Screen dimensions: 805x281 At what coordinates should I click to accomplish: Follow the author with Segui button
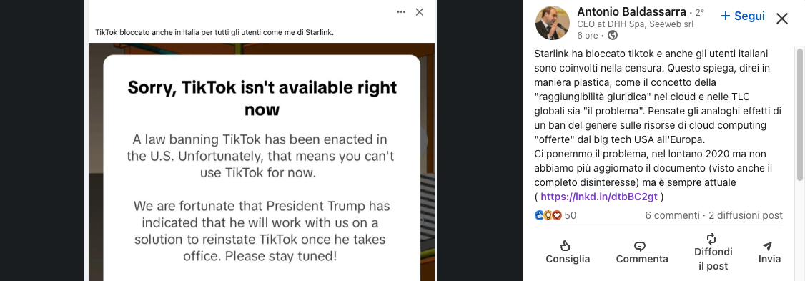tap(743, 16)
